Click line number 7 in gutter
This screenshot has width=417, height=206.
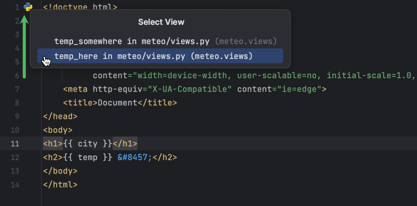[x=17, y=89]
